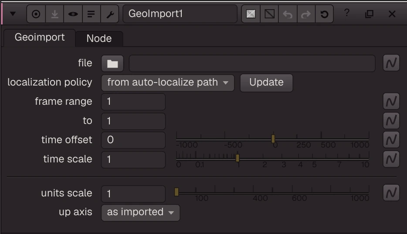Screen dimensions: 407x234
Task: Open help with the question mark
Action: tap(347, 13)
